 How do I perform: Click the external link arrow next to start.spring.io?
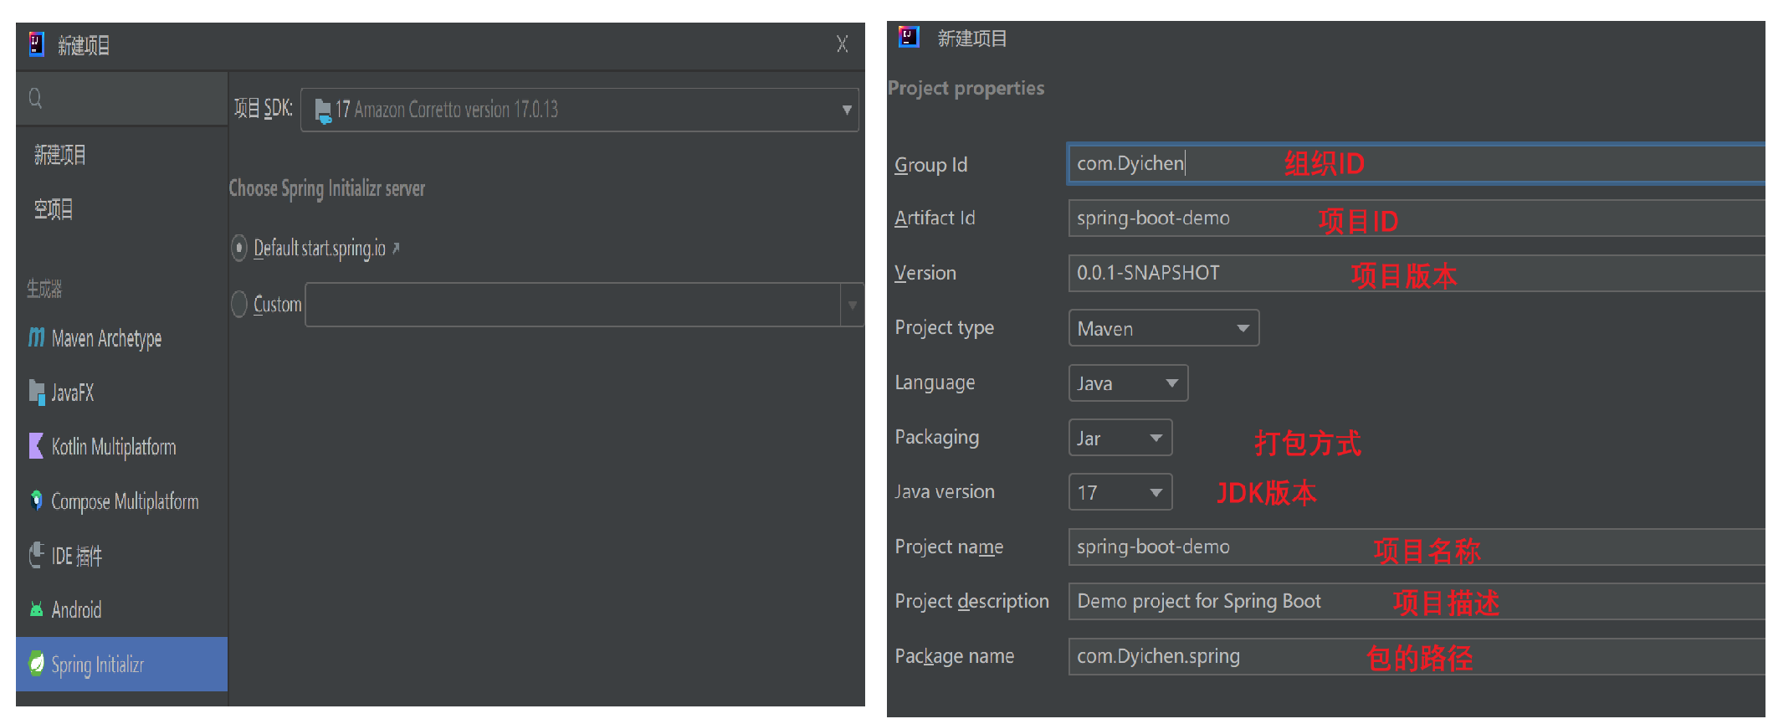396,248
